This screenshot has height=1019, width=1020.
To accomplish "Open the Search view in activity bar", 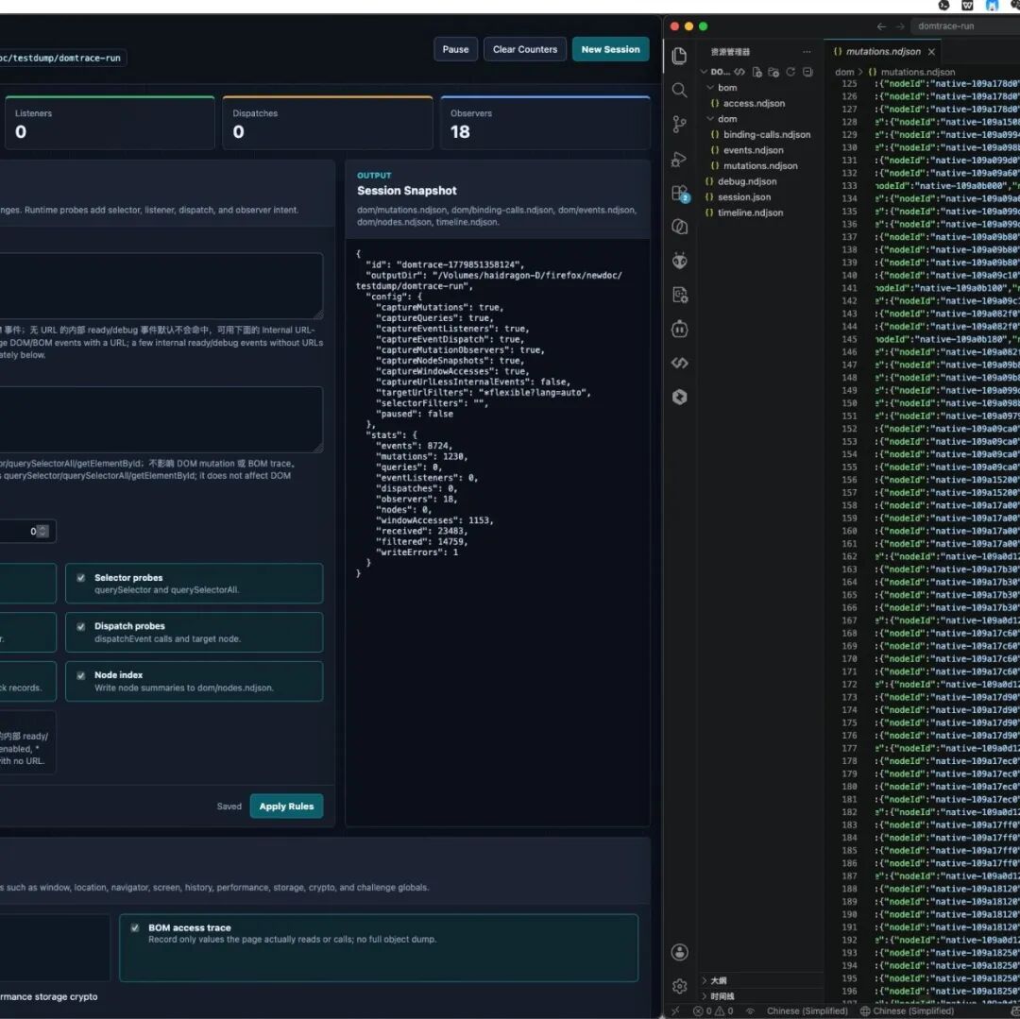I will pos(679,90).
